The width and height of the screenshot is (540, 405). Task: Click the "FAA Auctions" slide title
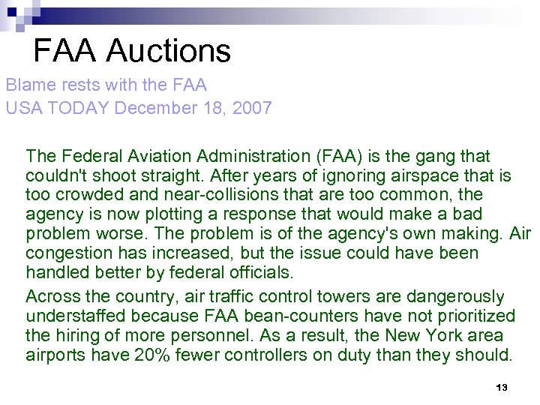click(132, 51)
